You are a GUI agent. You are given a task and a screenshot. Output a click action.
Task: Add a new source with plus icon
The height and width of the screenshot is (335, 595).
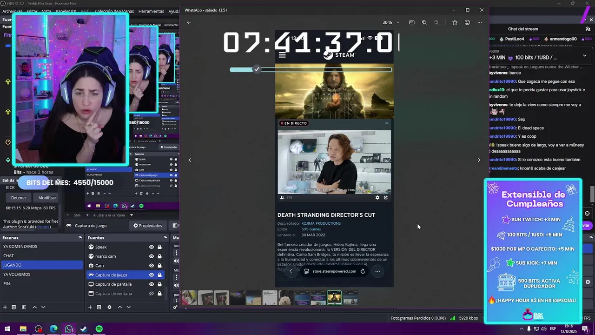coord(90,307)
